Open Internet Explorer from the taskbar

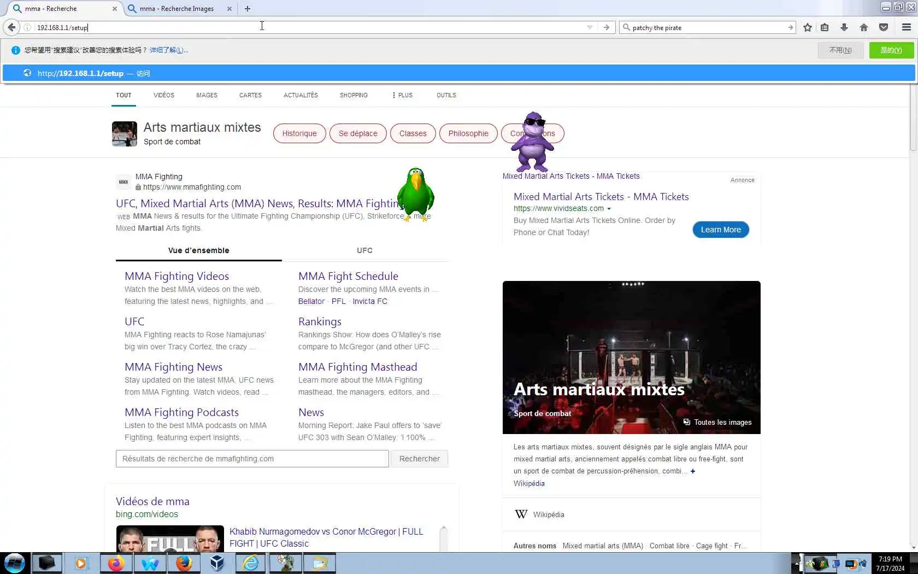click(251, 563)
